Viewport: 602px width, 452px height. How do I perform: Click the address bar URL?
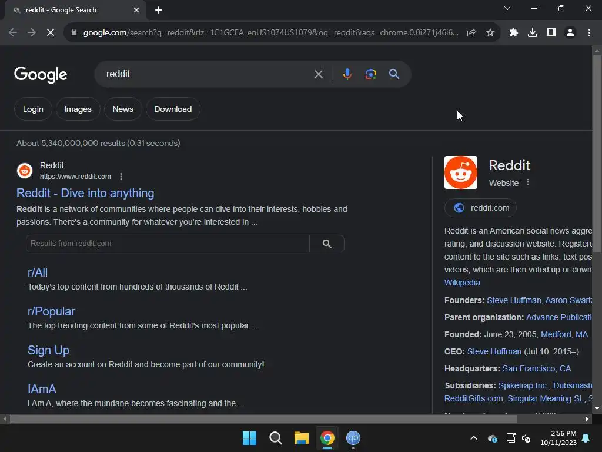pyautogui.click(x=270, y=33)
